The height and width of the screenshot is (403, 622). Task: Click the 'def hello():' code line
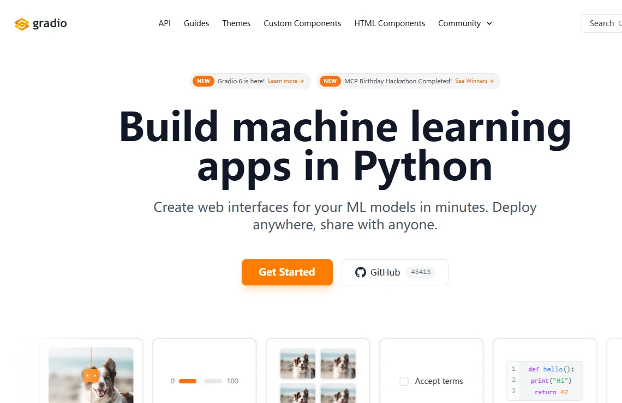pyautogui.click(x=551, y=369)
